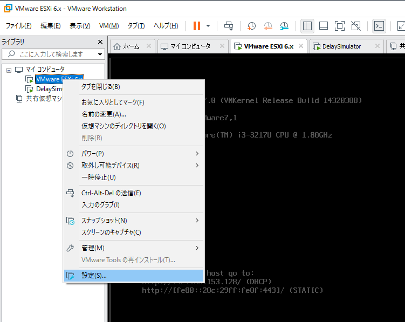Close the マイ コンピュータ tab
The height and width of the screenshot is (322, 405).
(222, 46)
